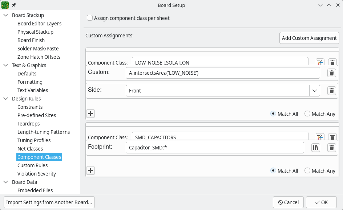Screen dimensions: 343x210
Task: Enable Assign component class per sheet
Action: [x=90, y=18]
